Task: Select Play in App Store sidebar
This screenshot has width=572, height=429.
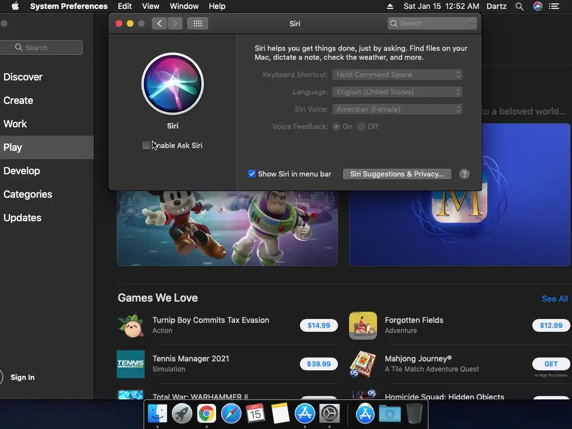Action: point(47,147)
